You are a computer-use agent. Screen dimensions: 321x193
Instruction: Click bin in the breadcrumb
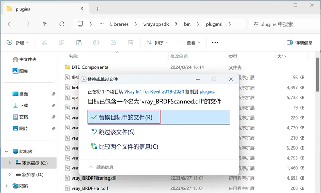(x=187, y=24)
